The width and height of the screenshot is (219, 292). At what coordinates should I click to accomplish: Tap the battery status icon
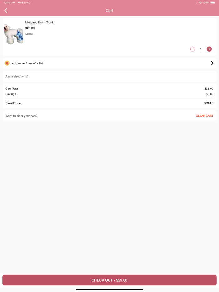(x=213, y=3)
